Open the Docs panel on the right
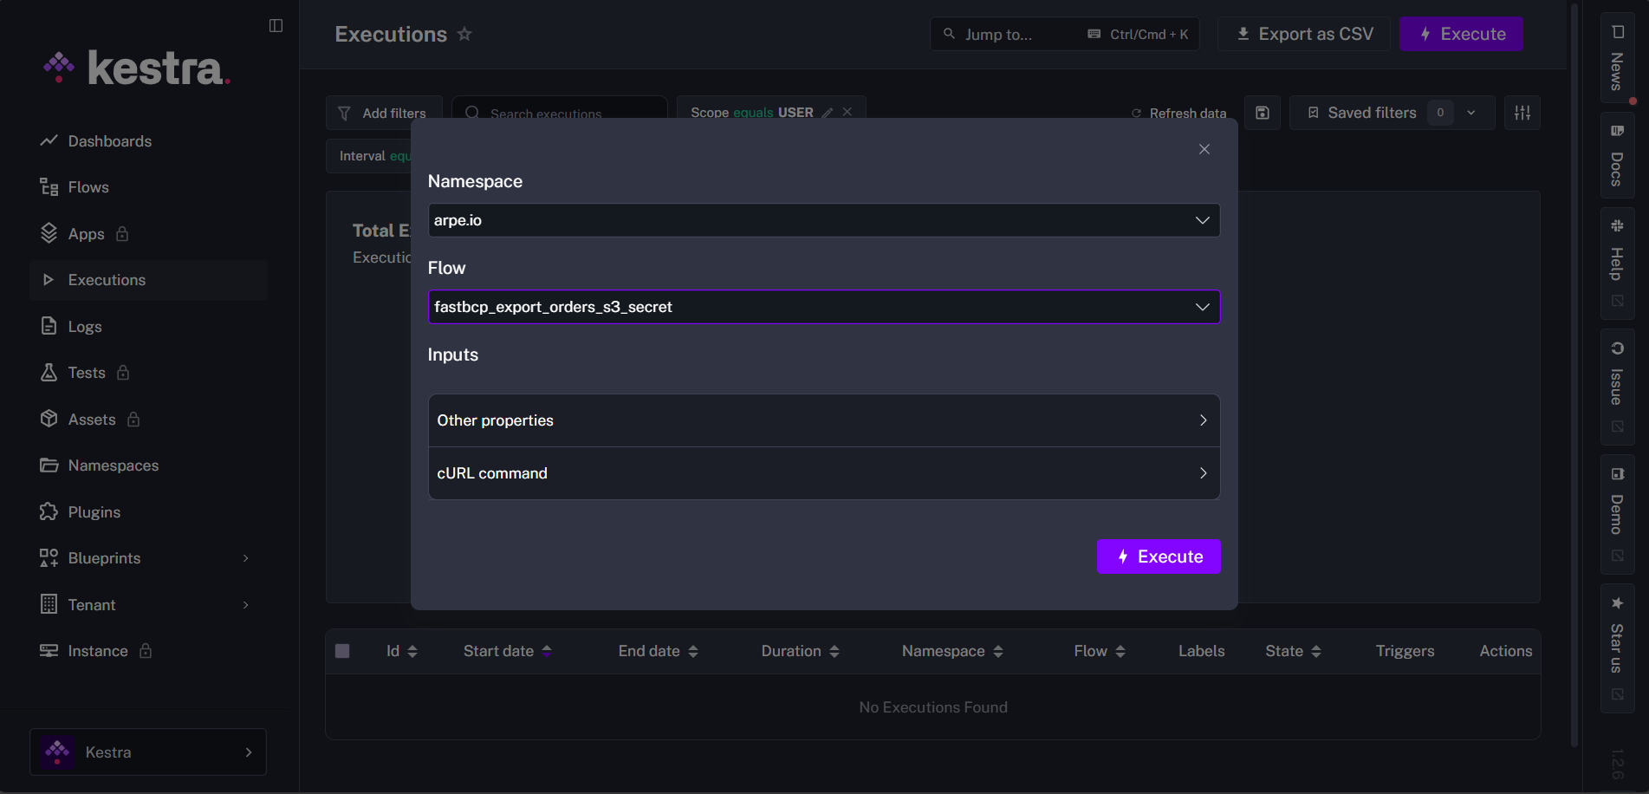 point(1617,156)
